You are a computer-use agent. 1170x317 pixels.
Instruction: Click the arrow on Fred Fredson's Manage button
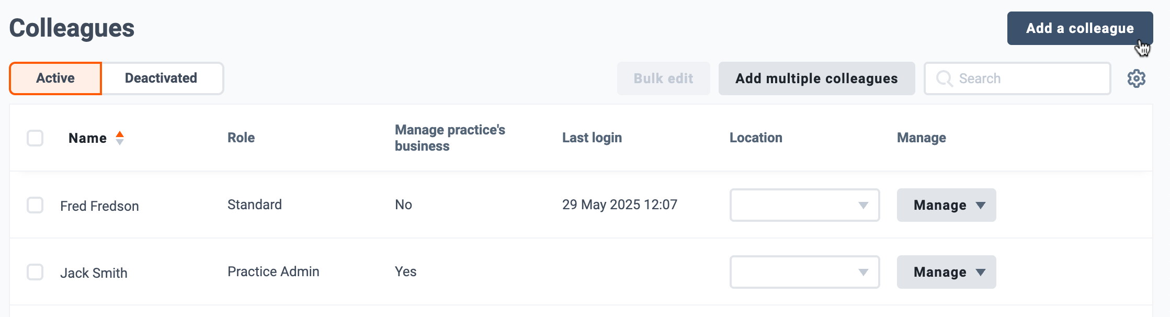[x=981, y=205]
